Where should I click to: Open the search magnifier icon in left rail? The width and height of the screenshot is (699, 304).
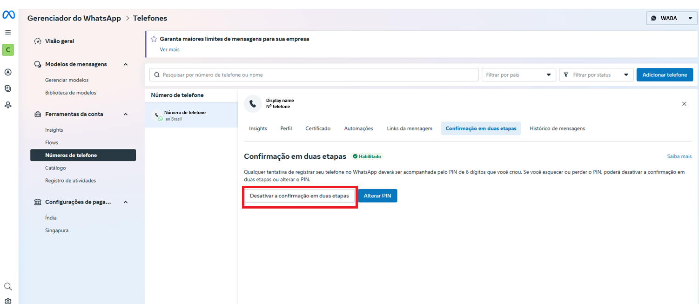tap(8, 286)
